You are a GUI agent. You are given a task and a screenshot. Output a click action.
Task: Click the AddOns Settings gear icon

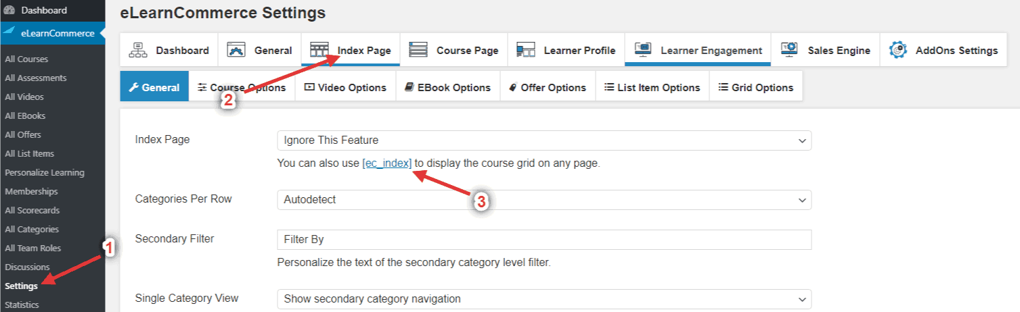point(897,50)
